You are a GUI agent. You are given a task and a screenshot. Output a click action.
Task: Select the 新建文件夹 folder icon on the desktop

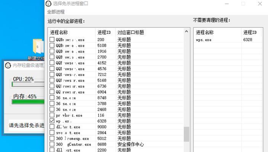tap(39, 46)
